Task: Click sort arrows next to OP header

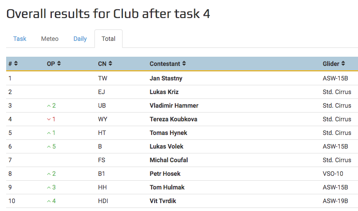Action: tap(59, 64)
